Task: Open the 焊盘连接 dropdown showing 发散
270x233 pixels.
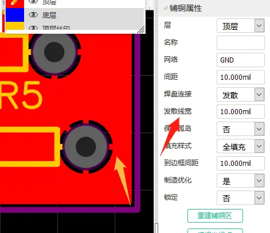Action: click(241, 95)
